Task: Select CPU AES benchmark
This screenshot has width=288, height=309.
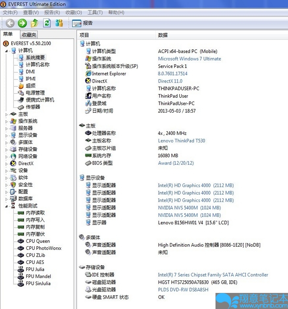Action: (x=35, y=262)
